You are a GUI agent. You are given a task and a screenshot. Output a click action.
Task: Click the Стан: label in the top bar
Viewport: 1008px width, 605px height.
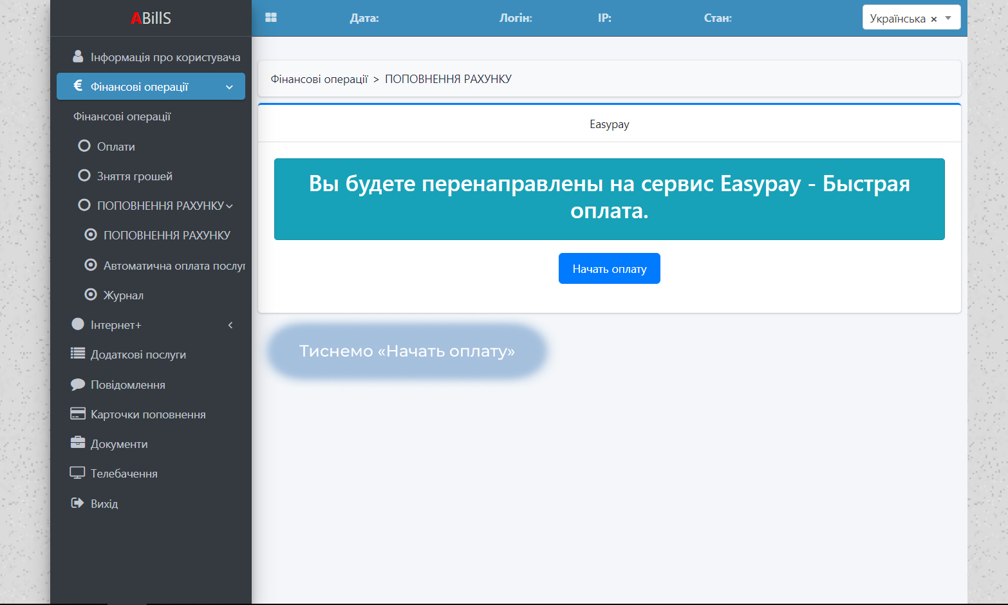[718, 18]
